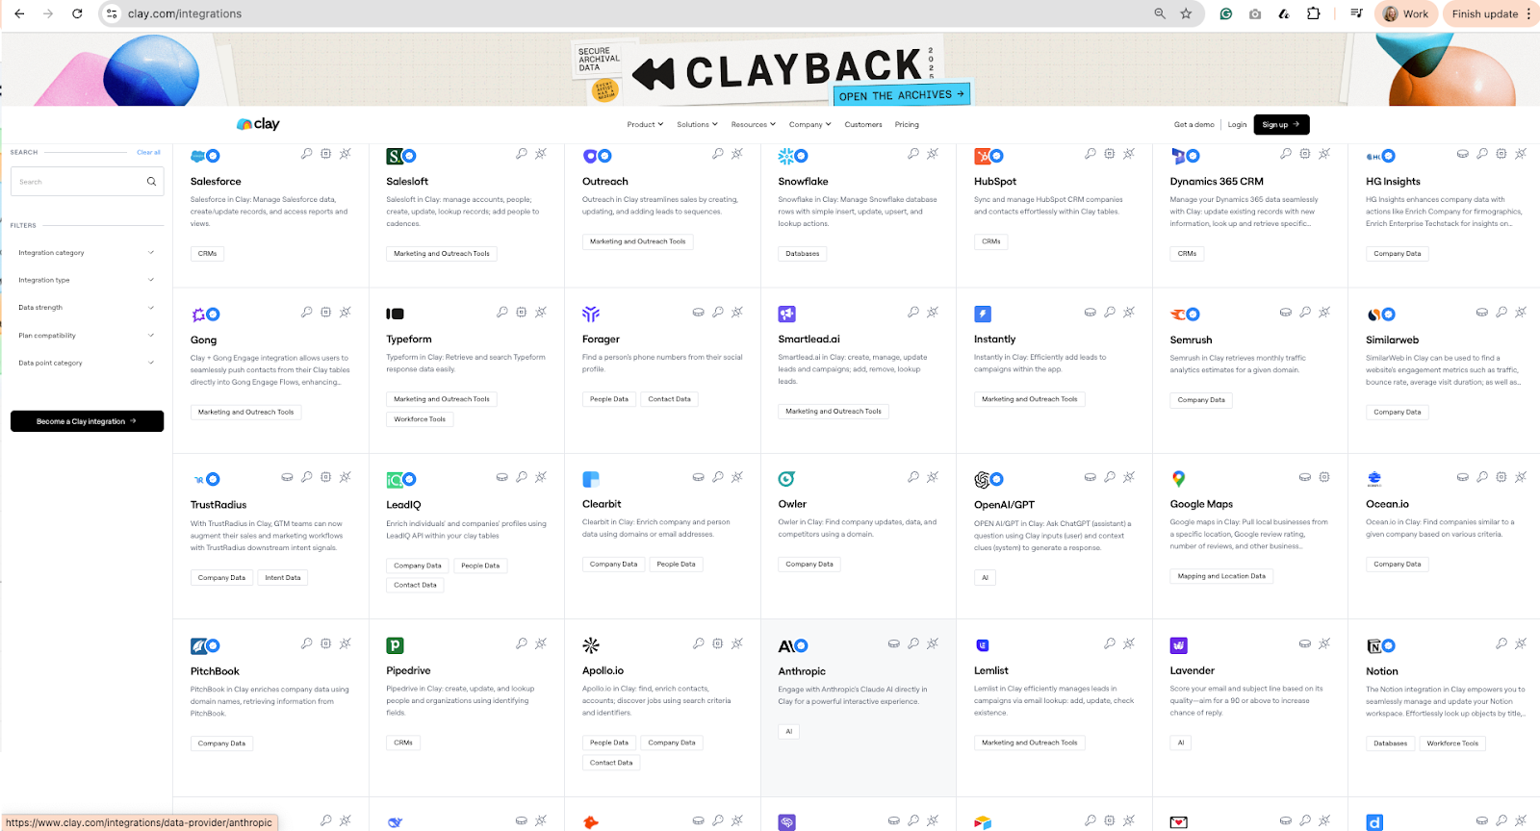Viewport: 1540px width, 831px height.
Task: Open the LeadIQ integration title
Action: (403, 505)
